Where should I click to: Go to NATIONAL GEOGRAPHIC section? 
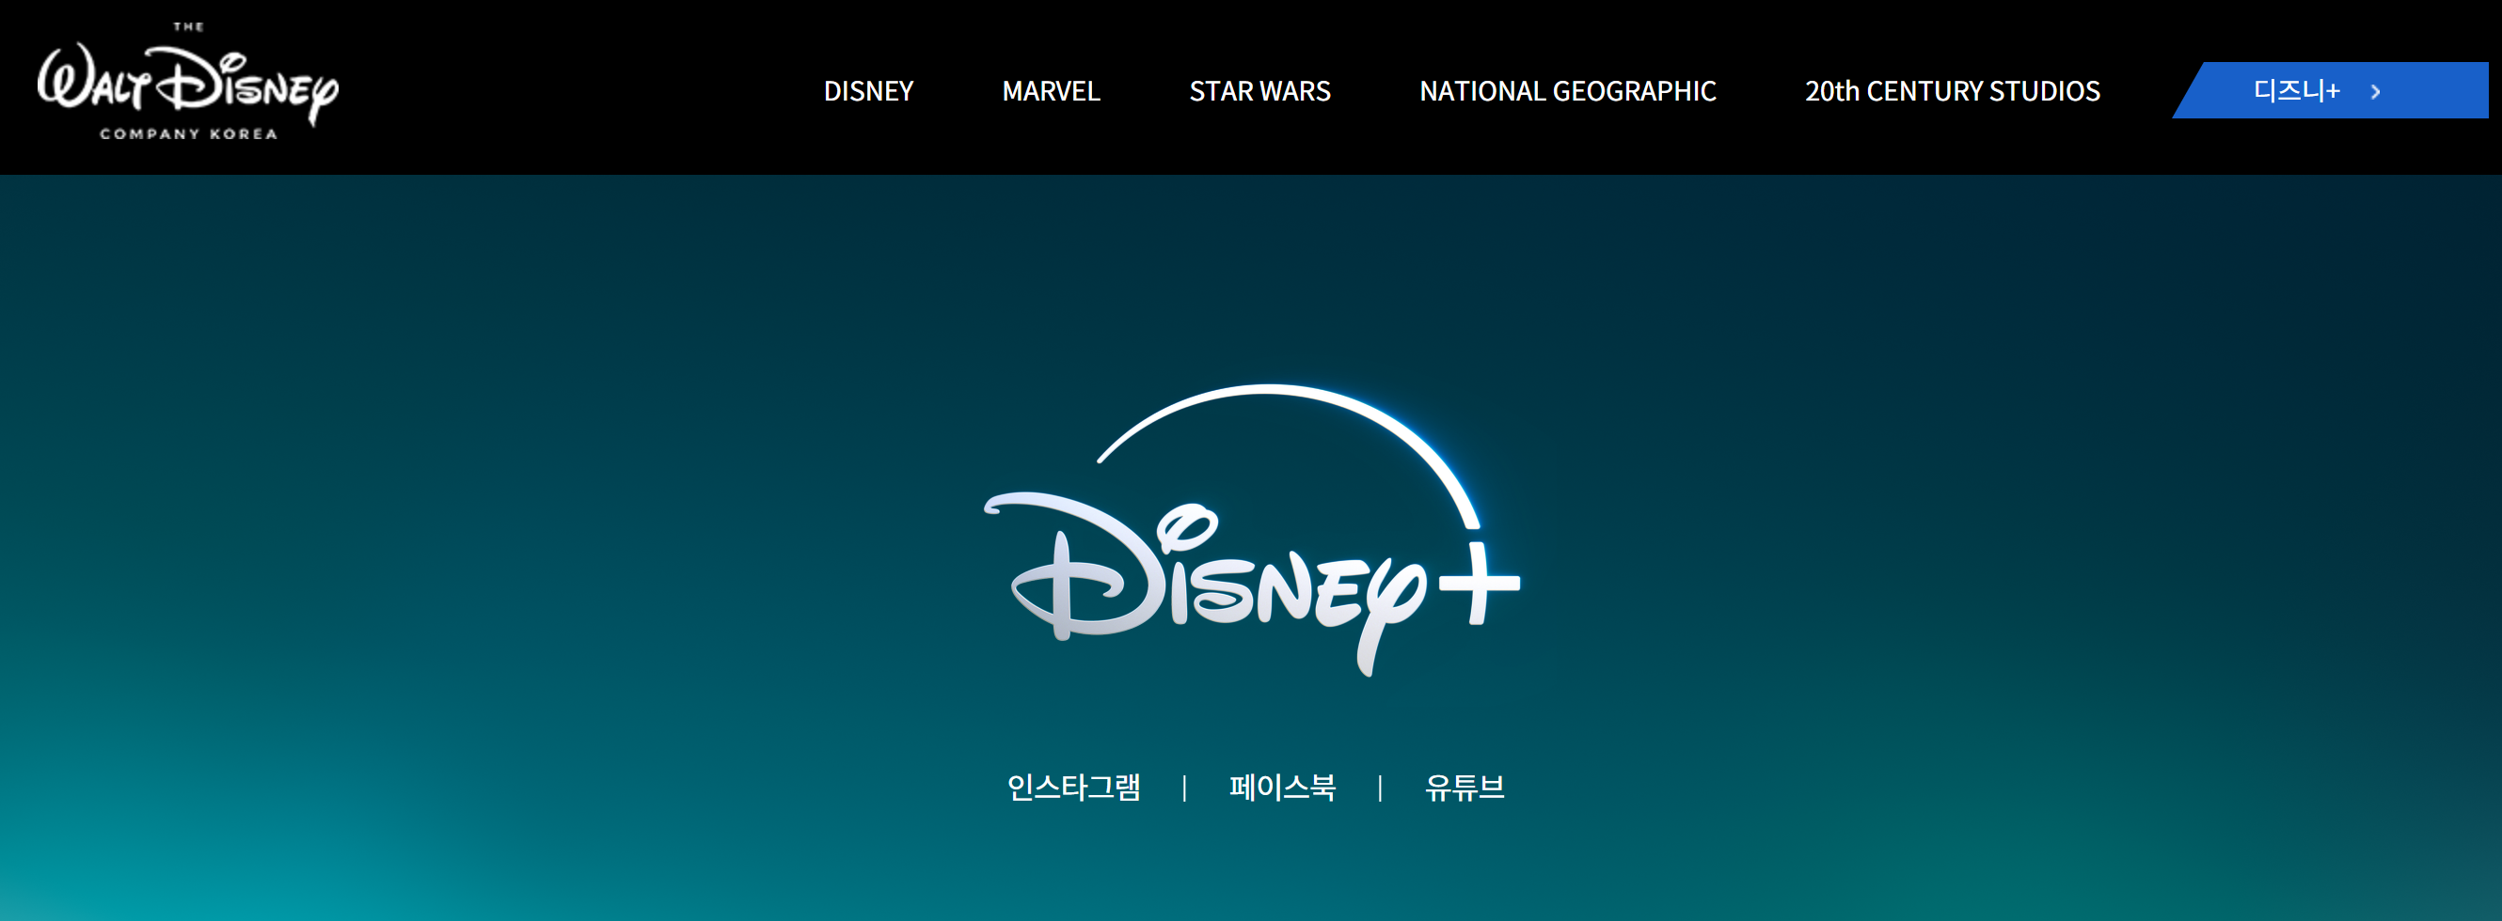[1568, 91]
